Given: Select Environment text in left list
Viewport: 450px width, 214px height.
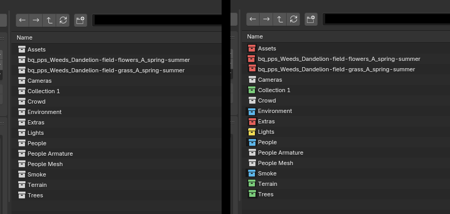Looking at the screenshot, I should click(x=45, y=112).
